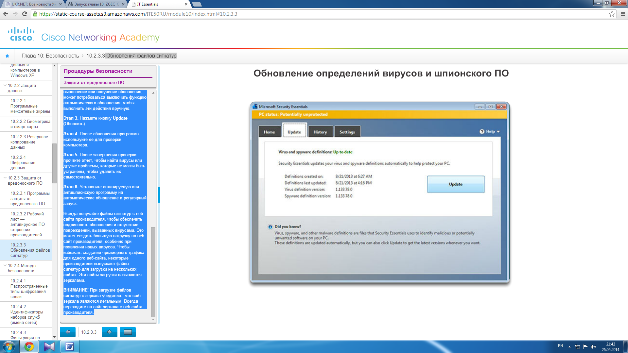628x353 pixels.
Task: Reload the current page
Action: pos(25,14)
